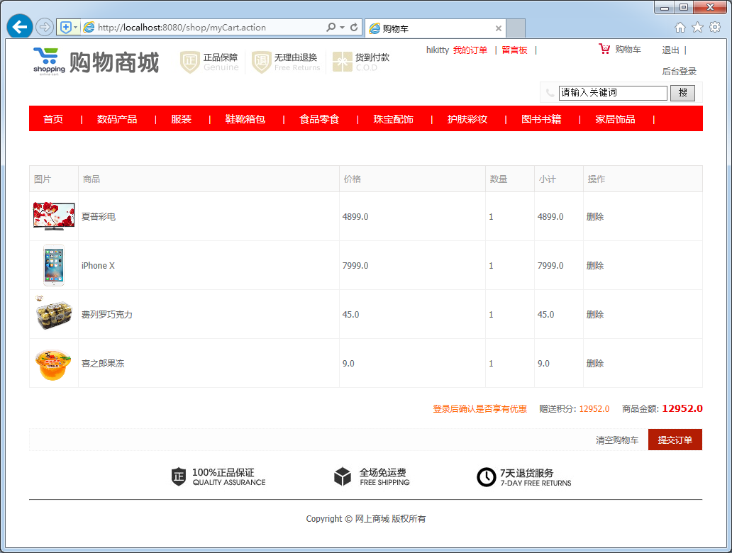The image size is (732, 553).
Task: Open product name iPhone X
Action: point(98,266)
